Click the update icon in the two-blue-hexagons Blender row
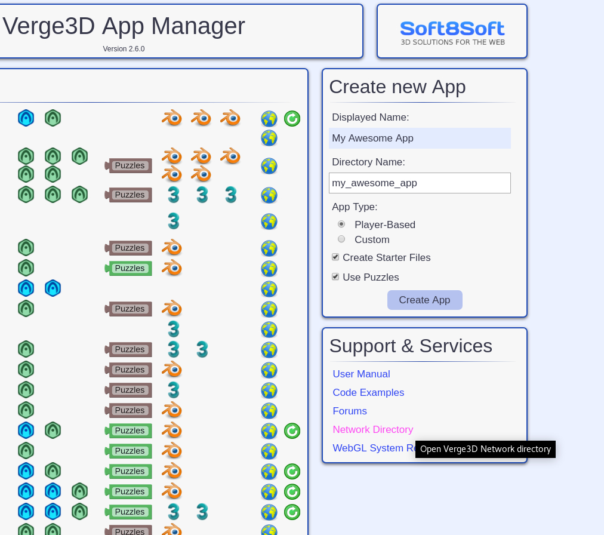Viewport: 604px width, 535px height. tap(292, 492)
